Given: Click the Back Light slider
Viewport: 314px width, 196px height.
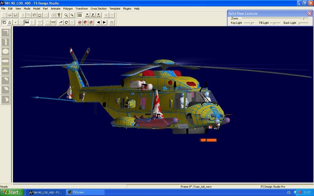Looking at the screenshot, I should pyautogui.click(x=303, y=23).
